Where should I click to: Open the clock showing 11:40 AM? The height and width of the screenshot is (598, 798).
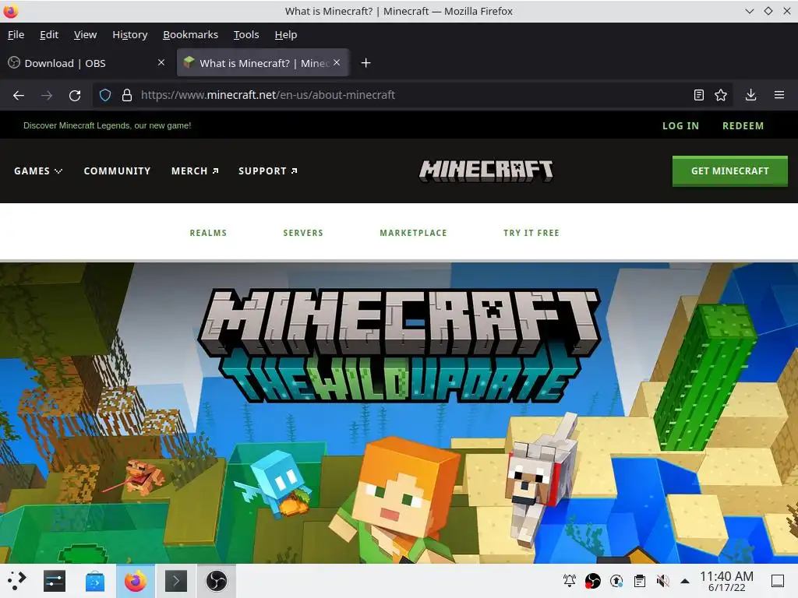pos(727,581)
